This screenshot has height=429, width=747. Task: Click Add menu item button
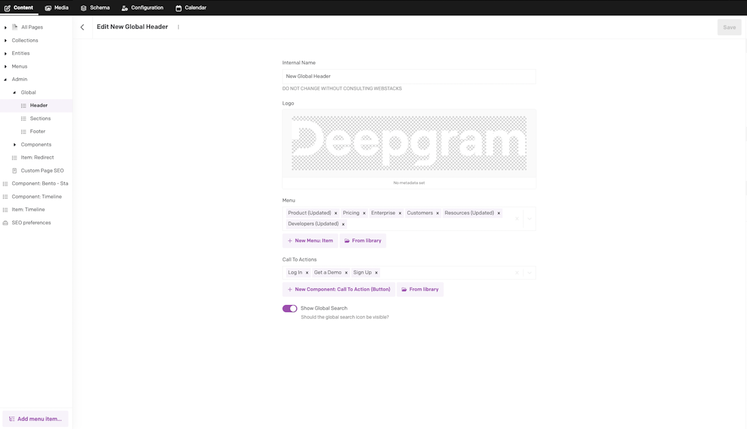[35, 419]
